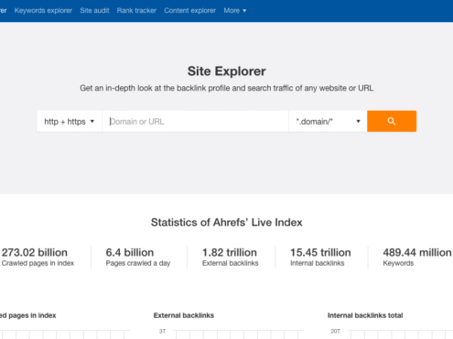Expand the *.domain/* mode dropdown

click(328, 121)
